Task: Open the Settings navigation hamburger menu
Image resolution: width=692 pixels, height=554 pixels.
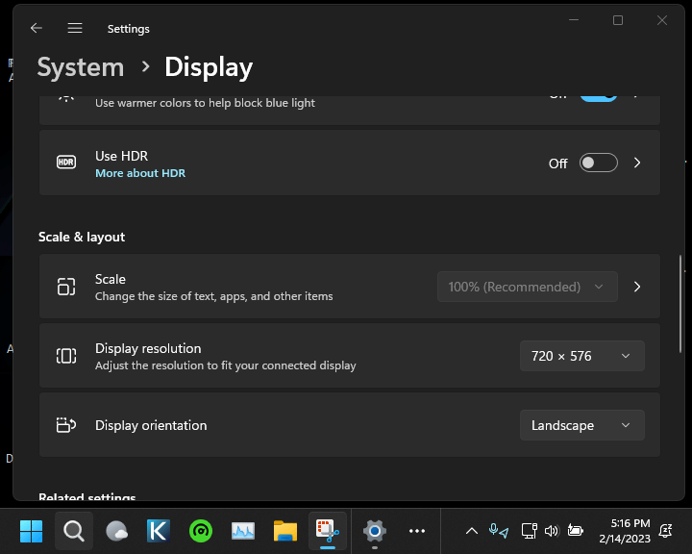Action: 75,29
